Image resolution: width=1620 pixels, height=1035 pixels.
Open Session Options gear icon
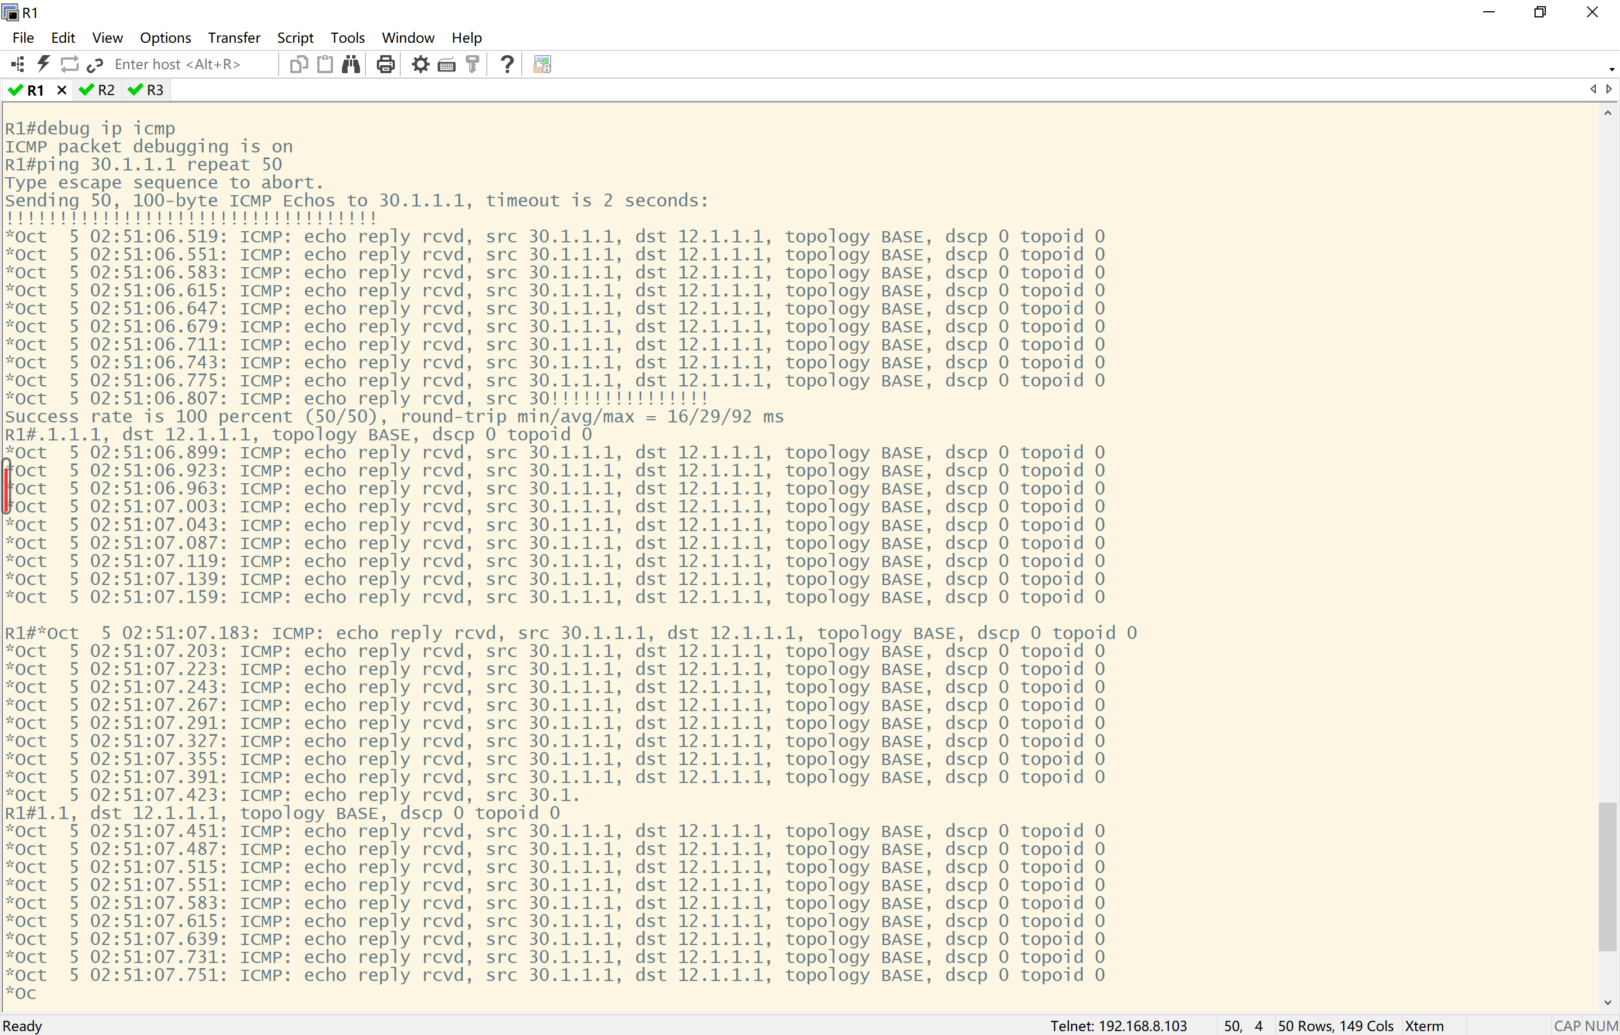421,64
